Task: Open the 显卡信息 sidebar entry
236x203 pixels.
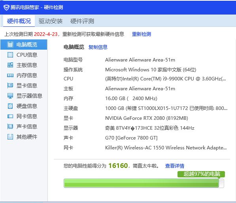Action: tap(24, 86)
